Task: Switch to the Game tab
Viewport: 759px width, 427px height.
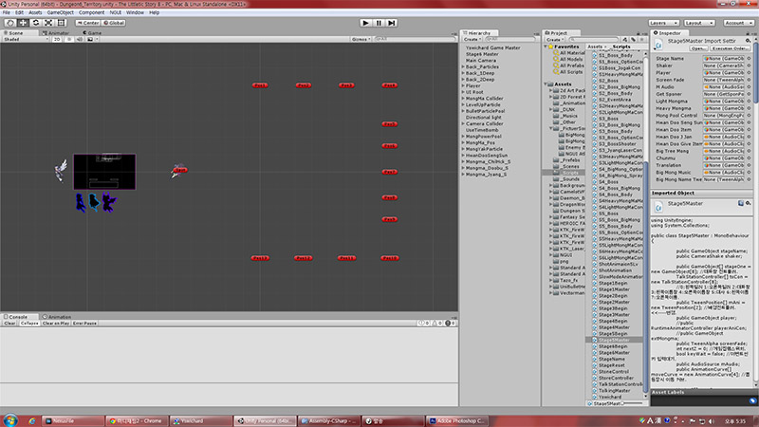Action: [92, 33]
